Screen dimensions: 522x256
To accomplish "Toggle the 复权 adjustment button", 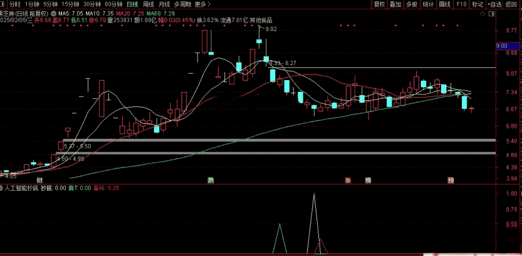I will 379,5.
